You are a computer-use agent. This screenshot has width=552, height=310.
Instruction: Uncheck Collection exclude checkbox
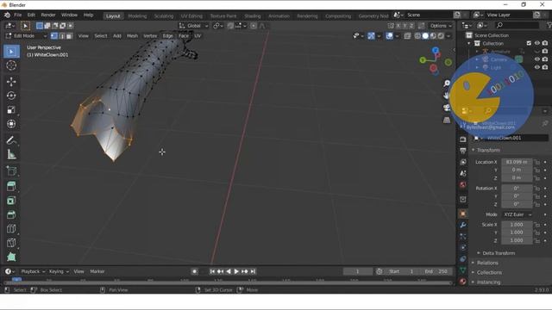pos(529,43)
